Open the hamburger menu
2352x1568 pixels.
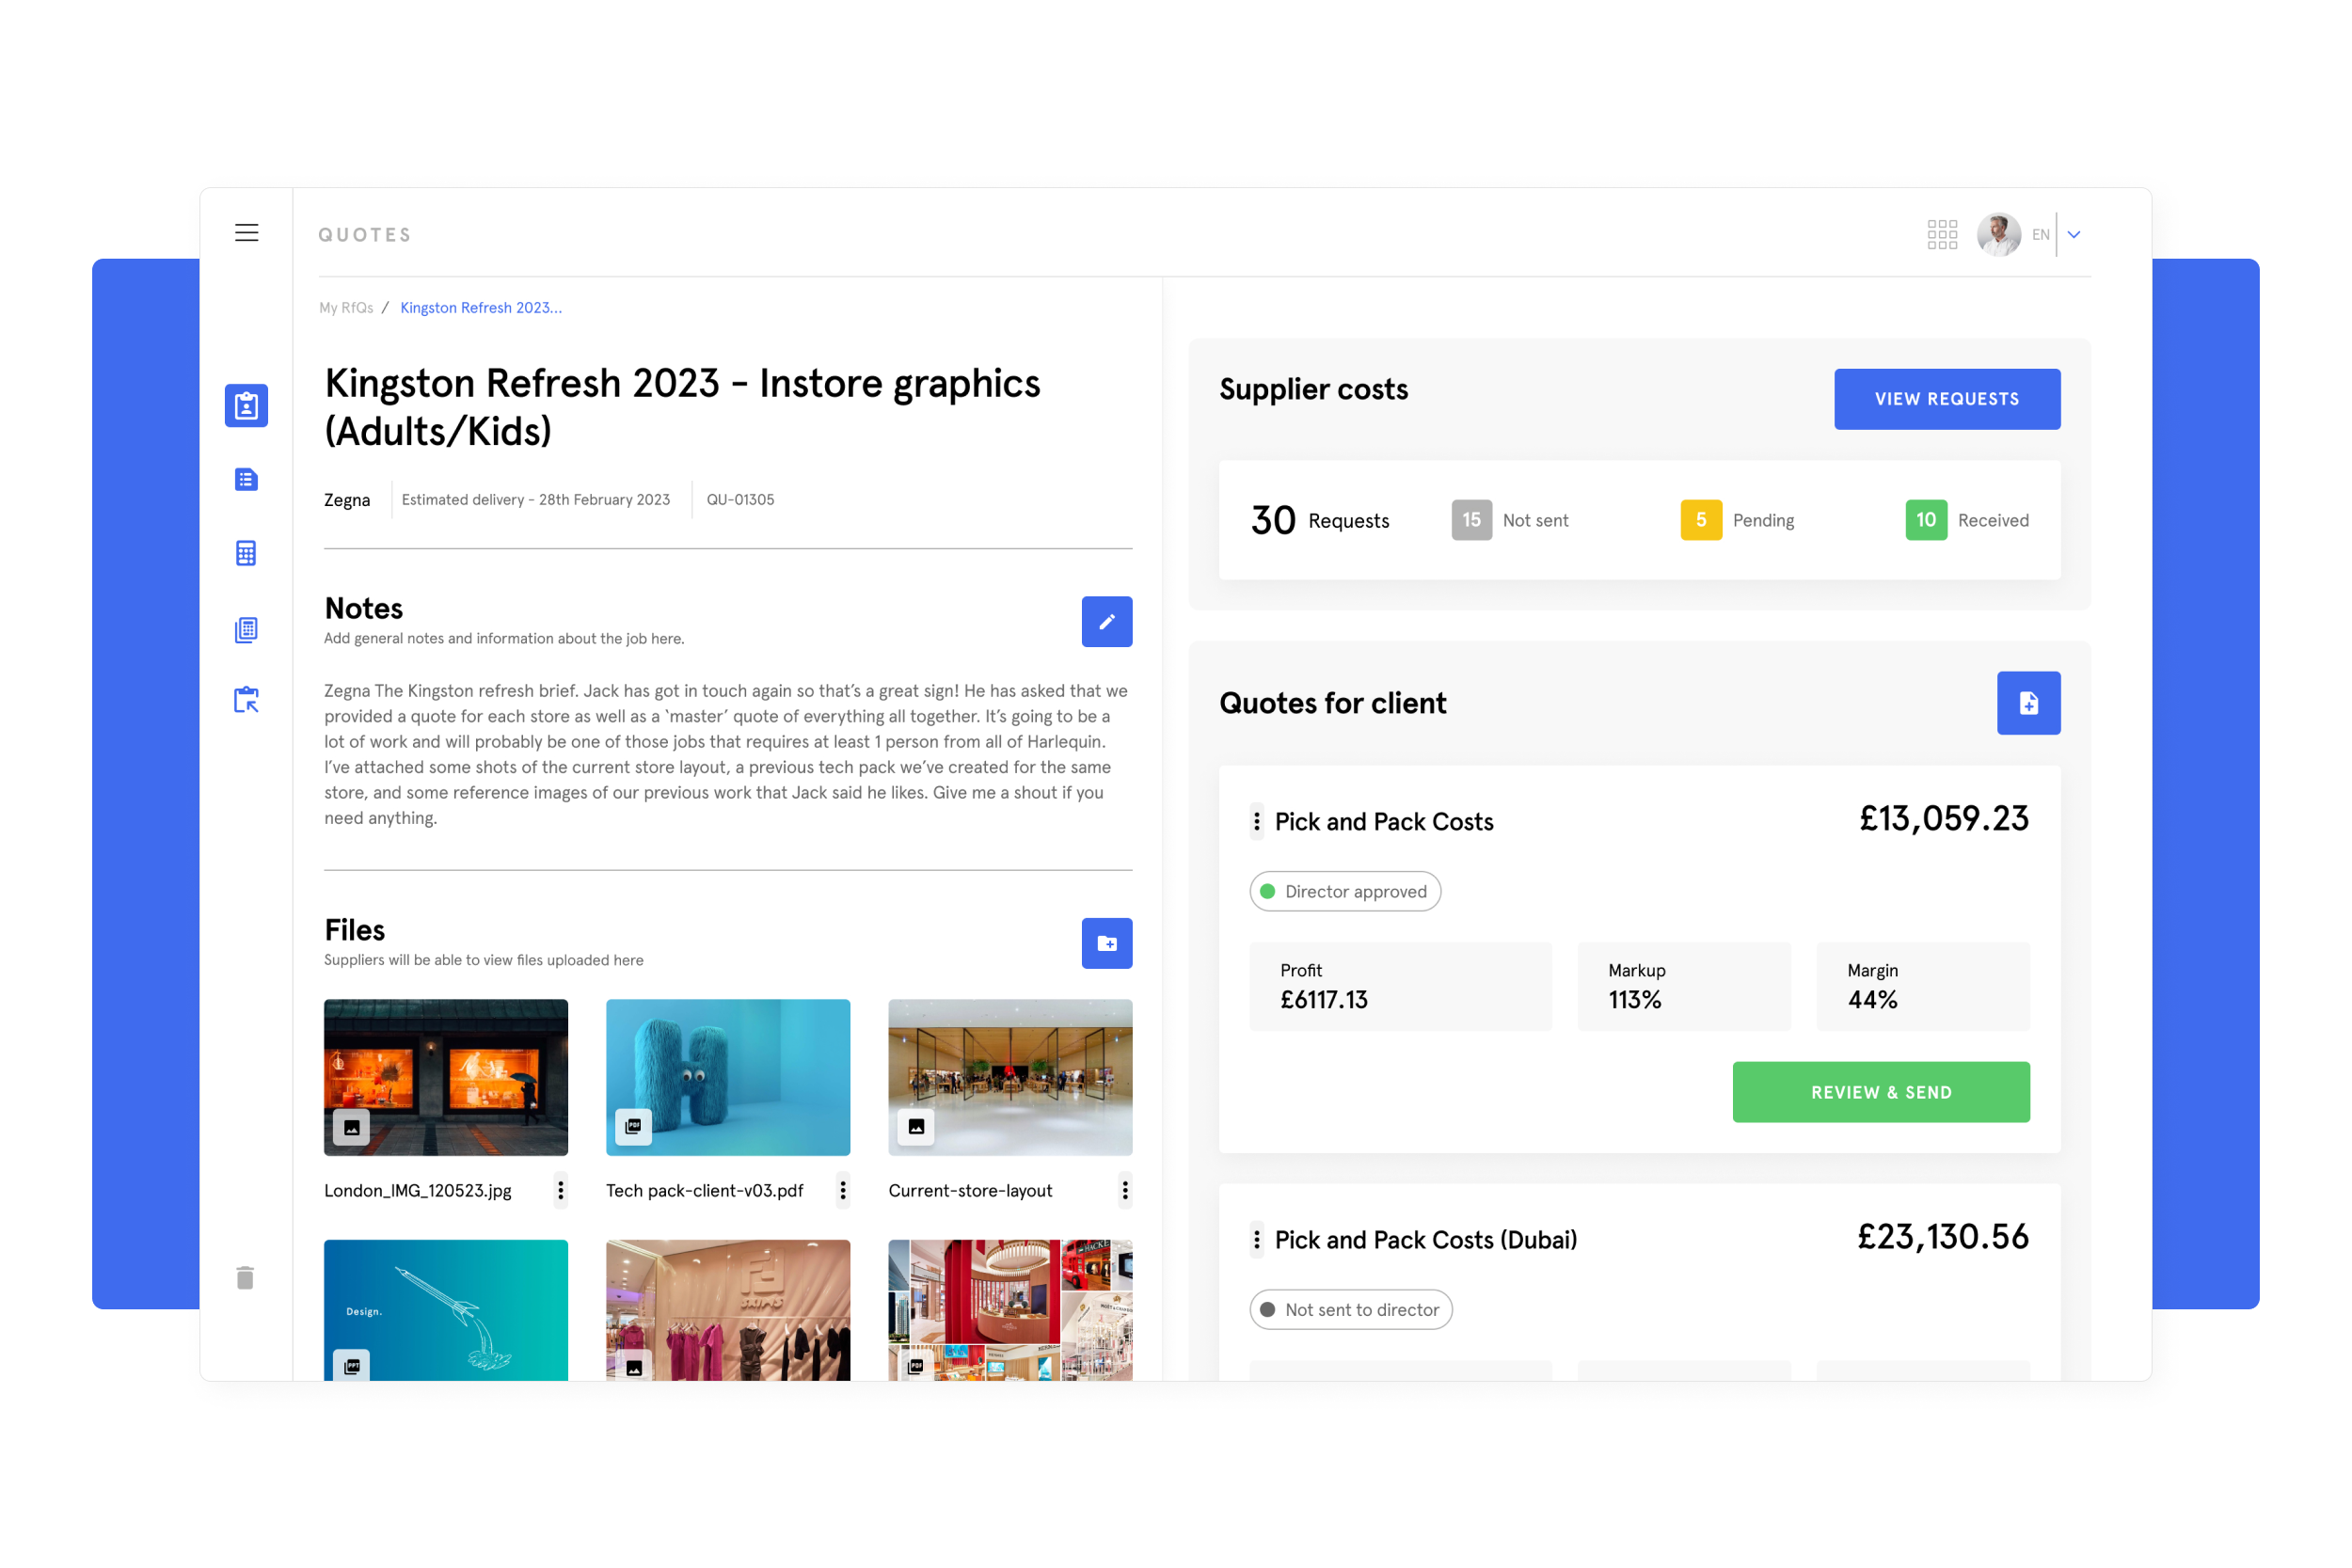[246, 233]
